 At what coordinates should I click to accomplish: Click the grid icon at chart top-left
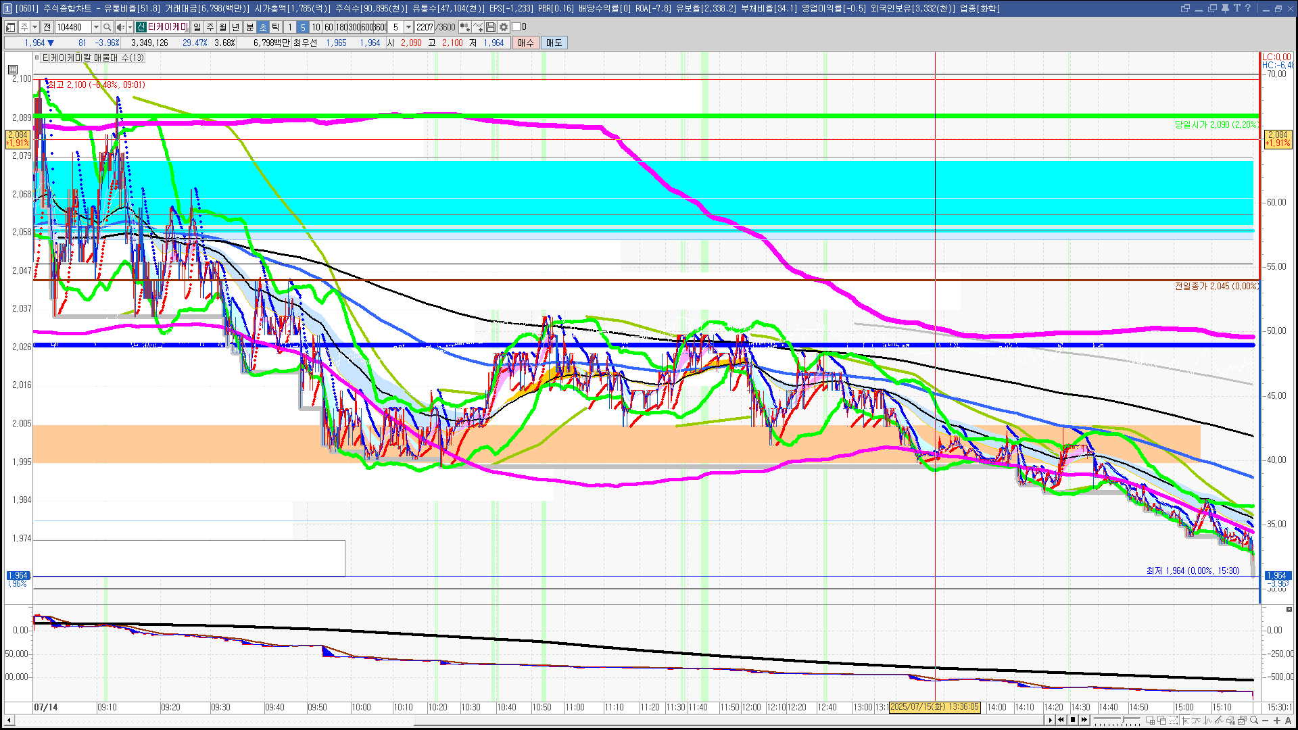(13, 70)
